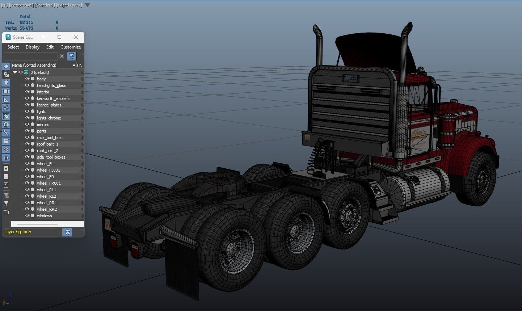
Task: Toggle eye of 0 (default) layer
Action: coord(21,72)
